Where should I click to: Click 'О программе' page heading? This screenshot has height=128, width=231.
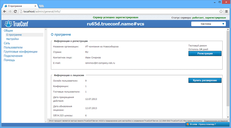click(x=61, y=35)
